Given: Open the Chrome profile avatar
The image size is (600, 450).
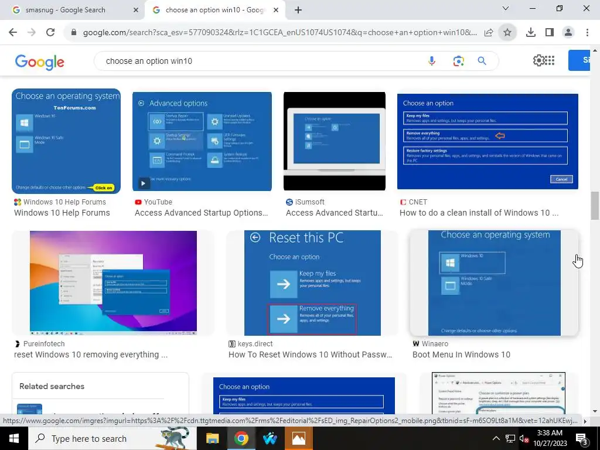Looking at the screenshot, I should coord(568,33).
